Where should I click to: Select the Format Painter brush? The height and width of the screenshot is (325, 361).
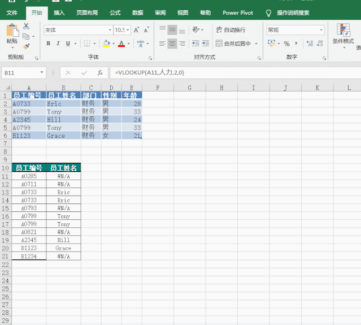(x=26, y=46)
